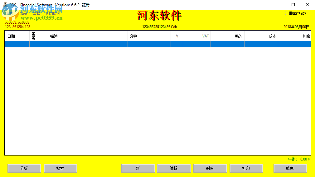Click the % column header
Screen dimensions: 315x177
click(177, 36)
